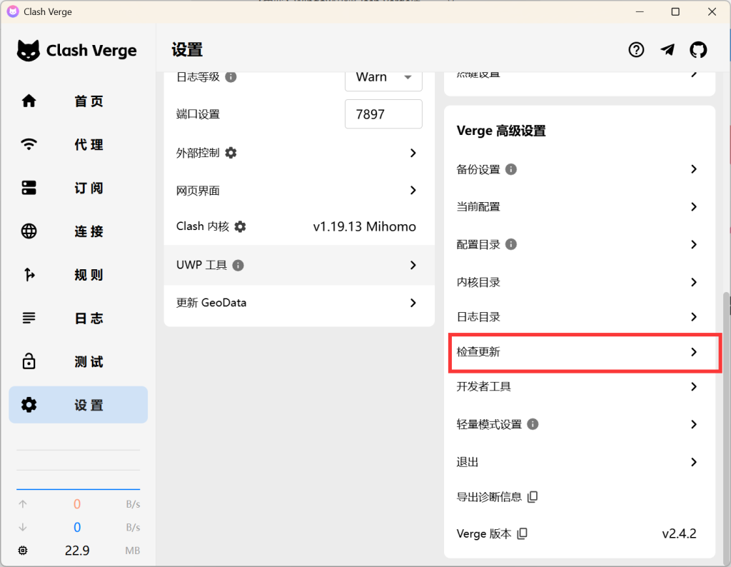
Task: Expand the 内核目录 row chevron
Action: (x=694, y=282)
